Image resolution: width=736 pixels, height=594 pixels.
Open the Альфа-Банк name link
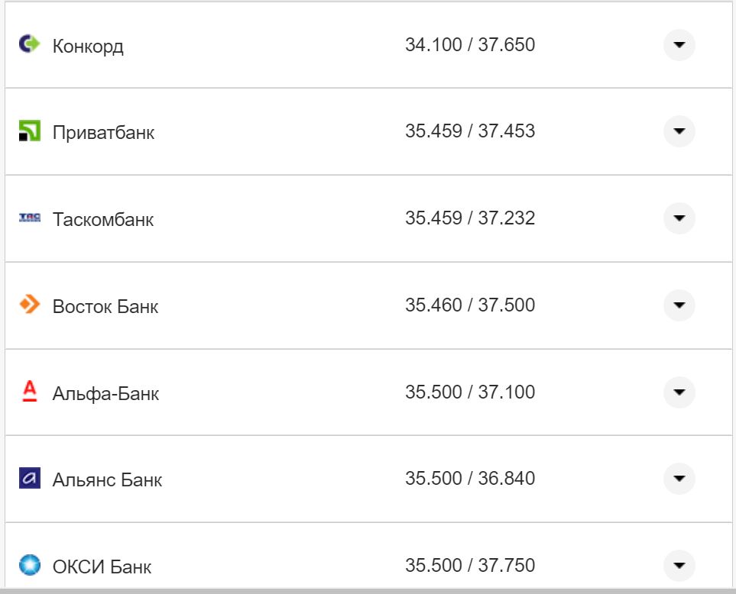point(105,394)
